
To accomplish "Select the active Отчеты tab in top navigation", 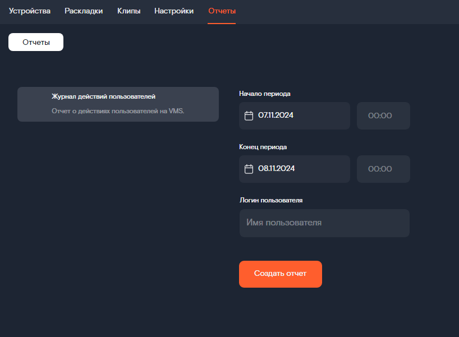I will [x=222, y=11].
